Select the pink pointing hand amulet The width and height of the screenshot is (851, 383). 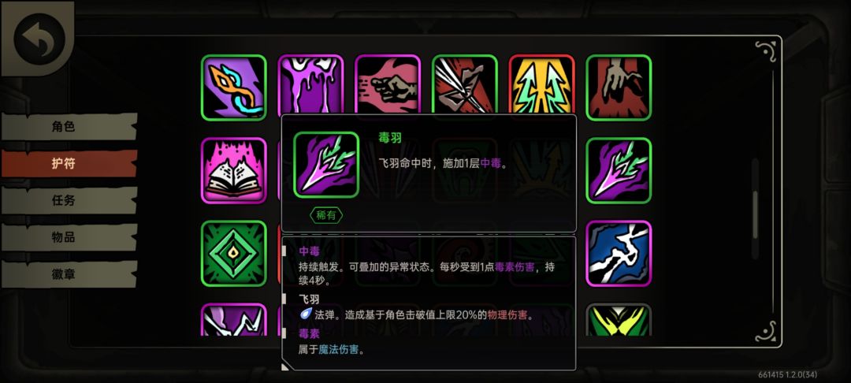pos(388,85)
